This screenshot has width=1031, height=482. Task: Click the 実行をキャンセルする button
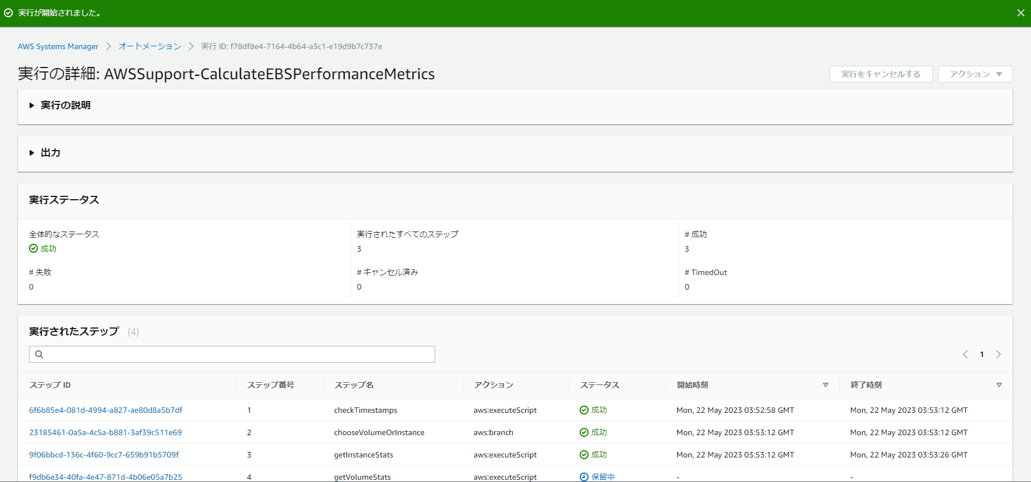point(881,74)
